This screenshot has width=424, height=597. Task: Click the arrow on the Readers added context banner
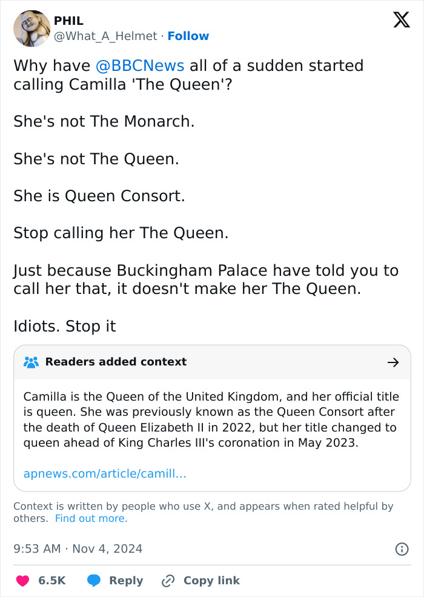(394, 362)
